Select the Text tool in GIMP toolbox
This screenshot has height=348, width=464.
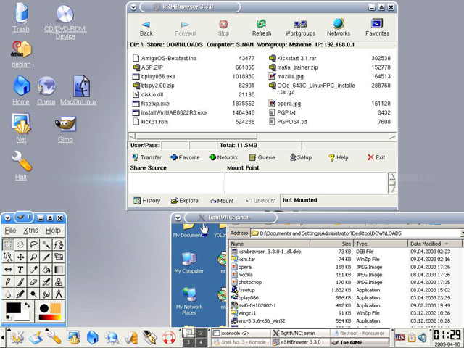tap(20, 270)
